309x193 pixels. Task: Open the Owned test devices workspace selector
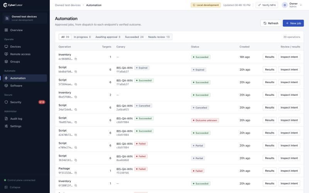coord(25,18)
